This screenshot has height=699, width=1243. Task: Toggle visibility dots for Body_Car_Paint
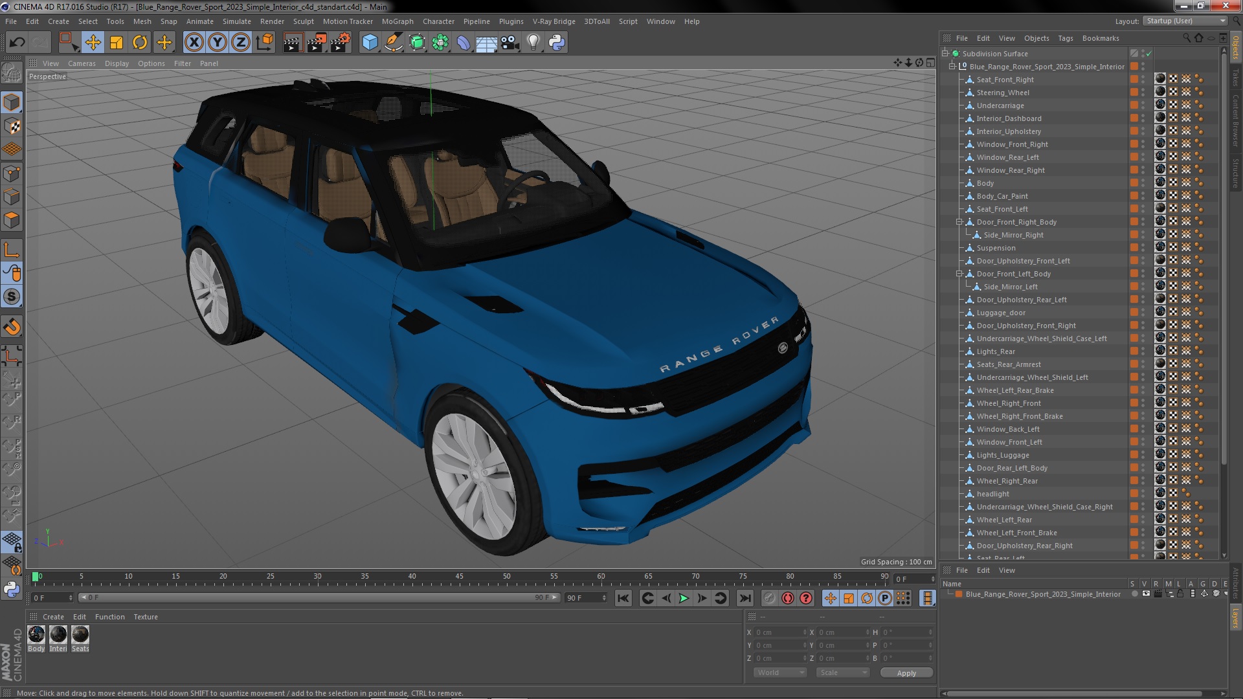(1143, 196)
